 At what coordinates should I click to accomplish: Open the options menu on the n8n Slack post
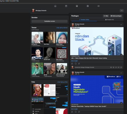point(121,25)
